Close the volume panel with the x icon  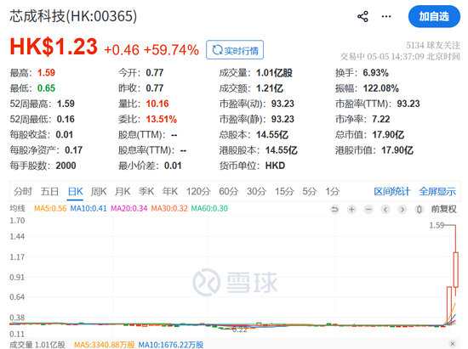(x=452, y=343)
